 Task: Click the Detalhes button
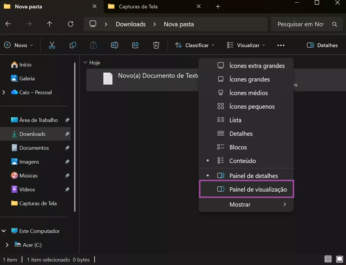coord(322,45)
